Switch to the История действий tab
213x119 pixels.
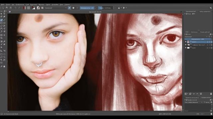click(x=205, y=32)
